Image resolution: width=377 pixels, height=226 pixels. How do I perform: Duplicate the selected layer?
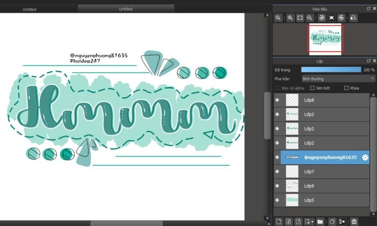coord(332,222)
